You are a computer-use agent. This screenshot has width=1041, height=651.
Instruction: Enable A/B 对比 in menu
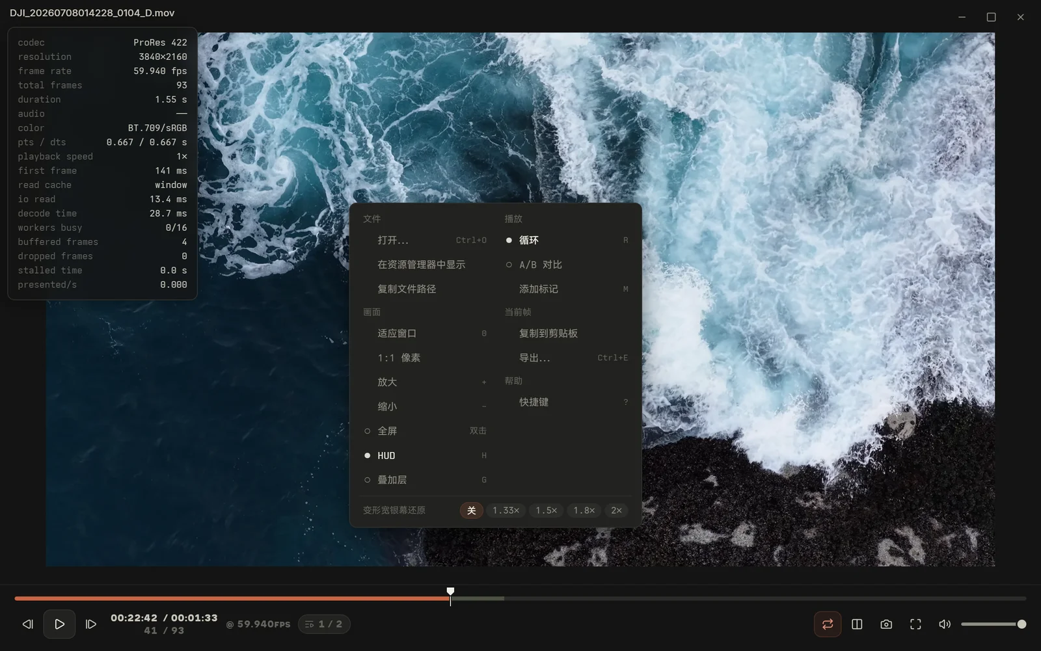point(567,265)
